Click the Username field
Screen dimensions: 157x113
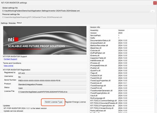52,77
